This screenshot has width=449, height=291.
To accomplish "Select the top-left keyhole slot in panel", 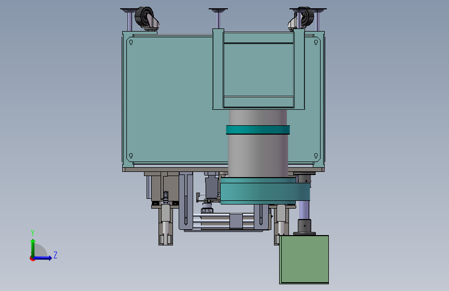I will coord(131,42).
